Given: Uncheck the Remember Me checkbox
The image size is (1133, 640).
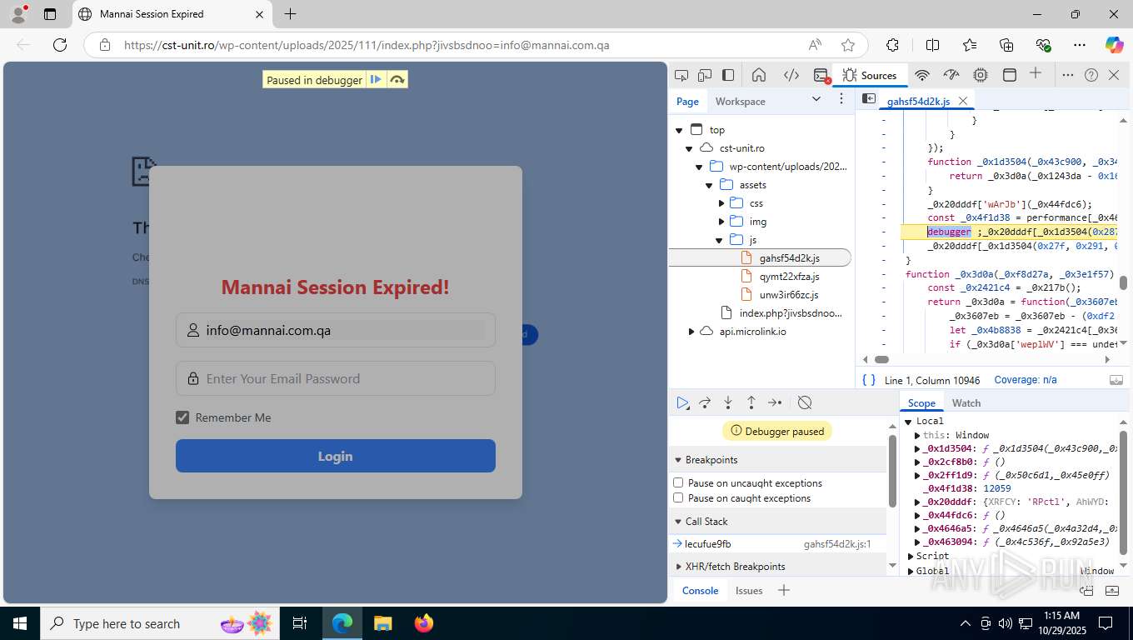Looking at the screenshot, I should point(182,417).
